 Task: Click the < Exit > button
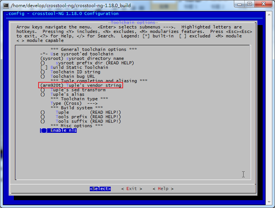[x=132, y=189]
